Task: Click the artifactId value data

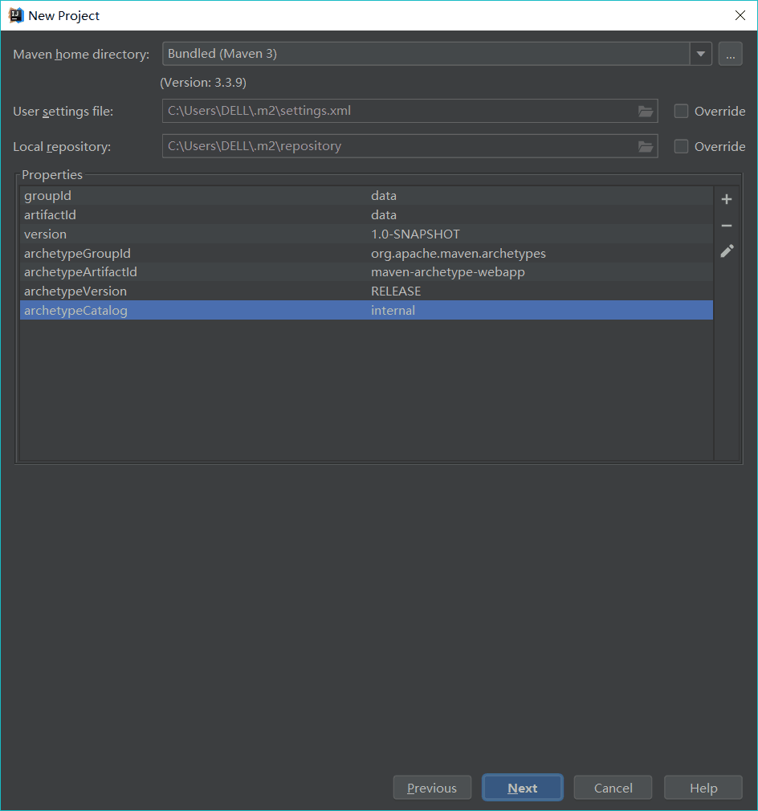Action: click(x=384, y=214)
